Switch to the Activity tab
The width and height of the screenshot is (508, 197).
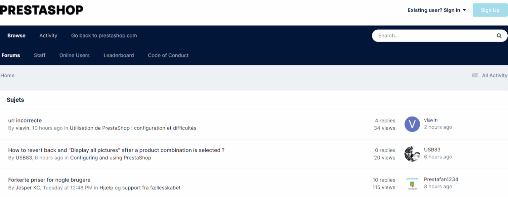pyautogui.click(x=48, y=35)
